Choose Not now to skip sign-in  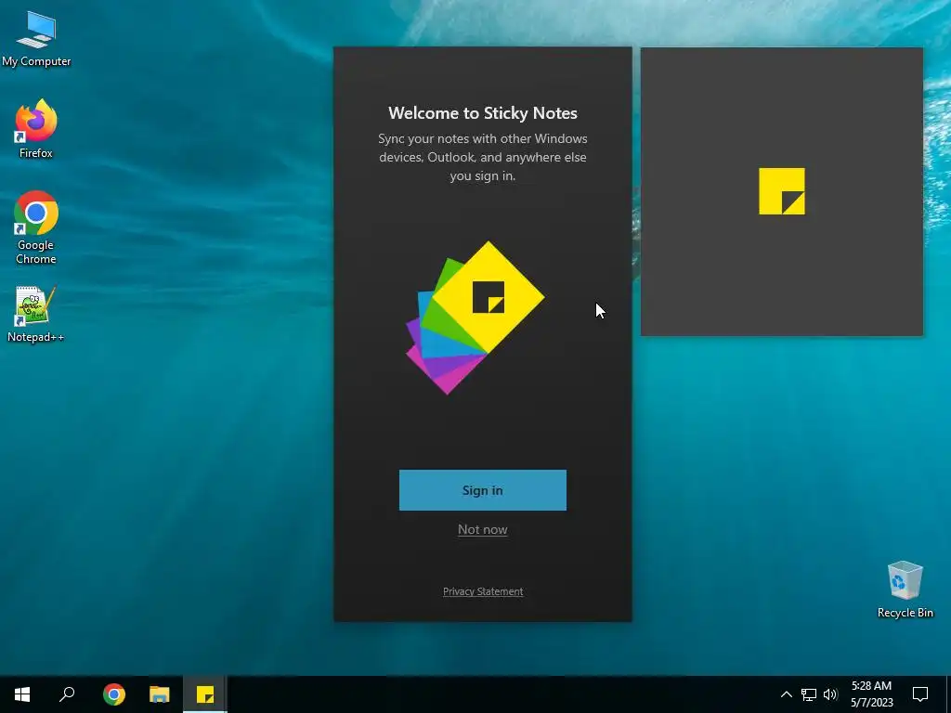pos(482,529)
